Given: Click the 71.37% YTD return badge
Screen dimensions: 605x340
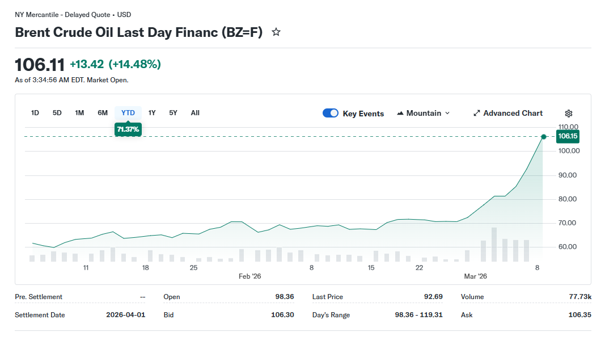Looking at the screenshot, I should tap(128, 129).
